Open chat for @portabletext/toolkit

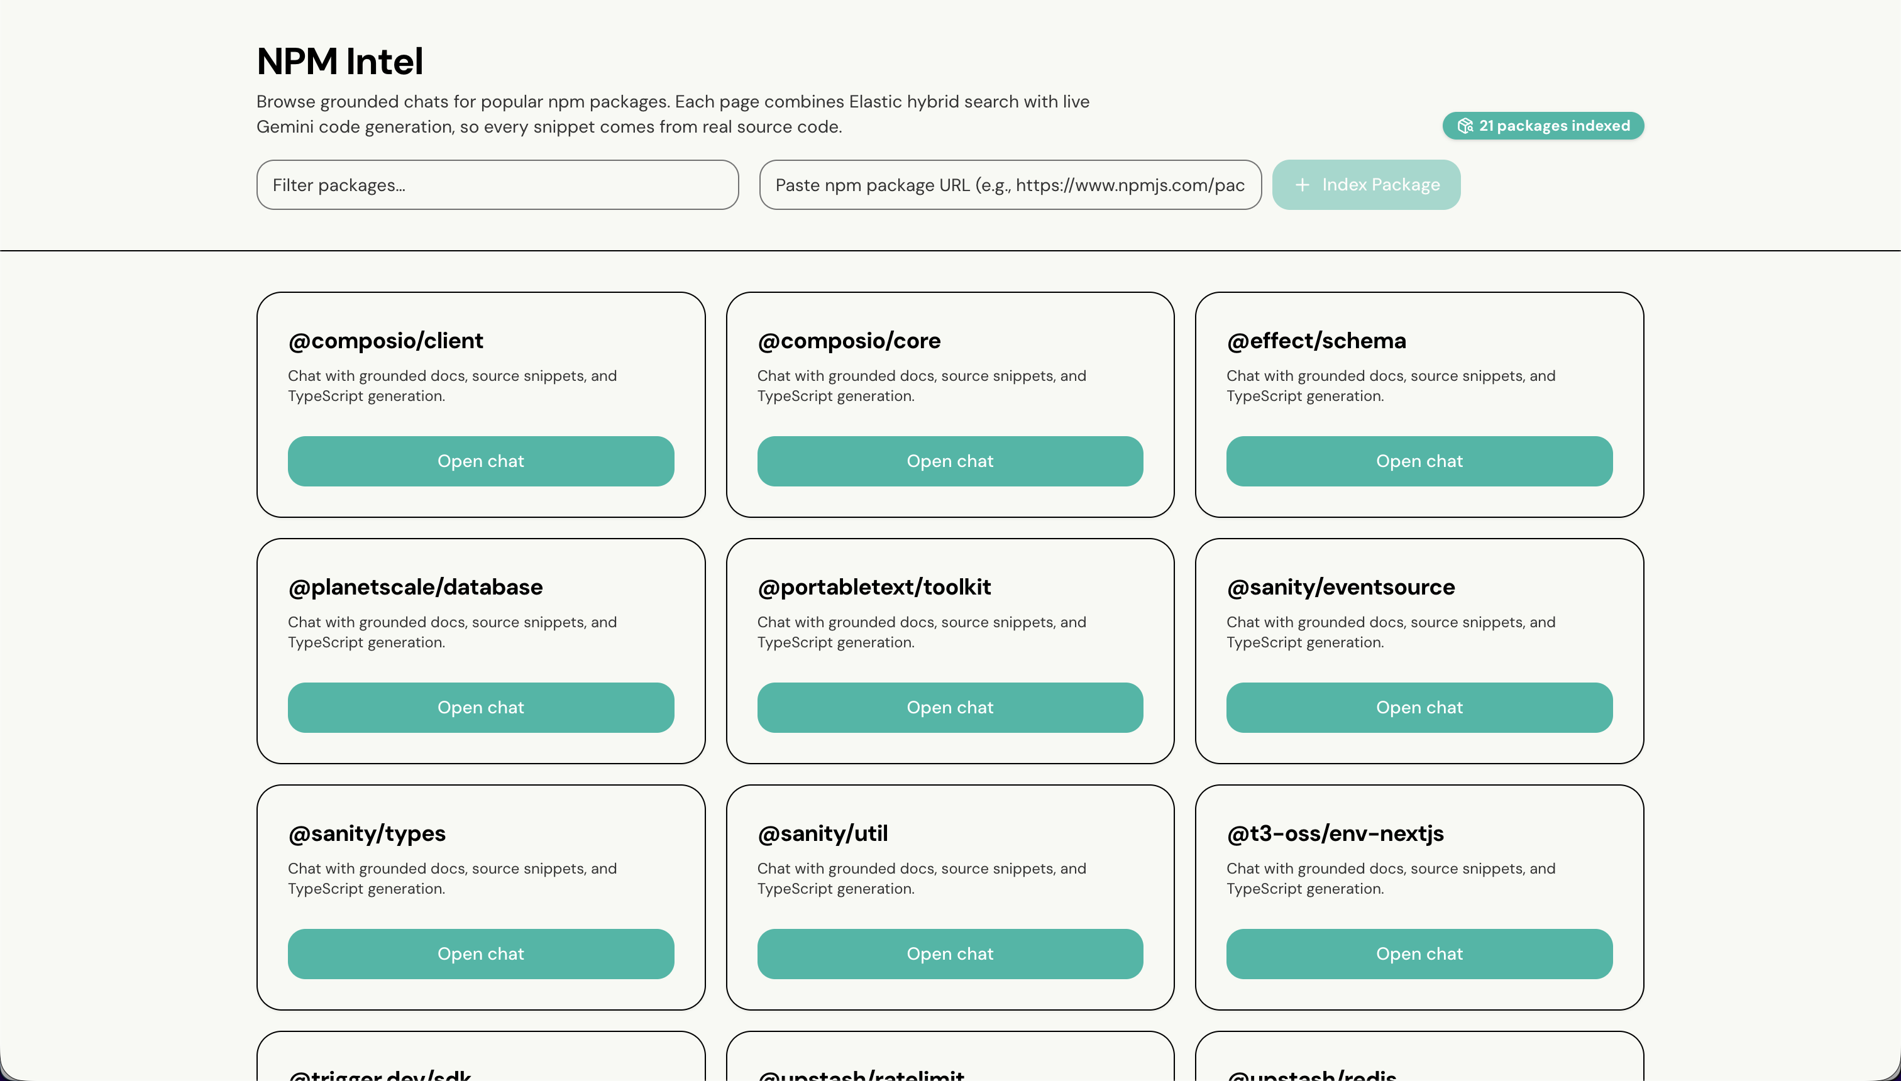tap(950, 708)
